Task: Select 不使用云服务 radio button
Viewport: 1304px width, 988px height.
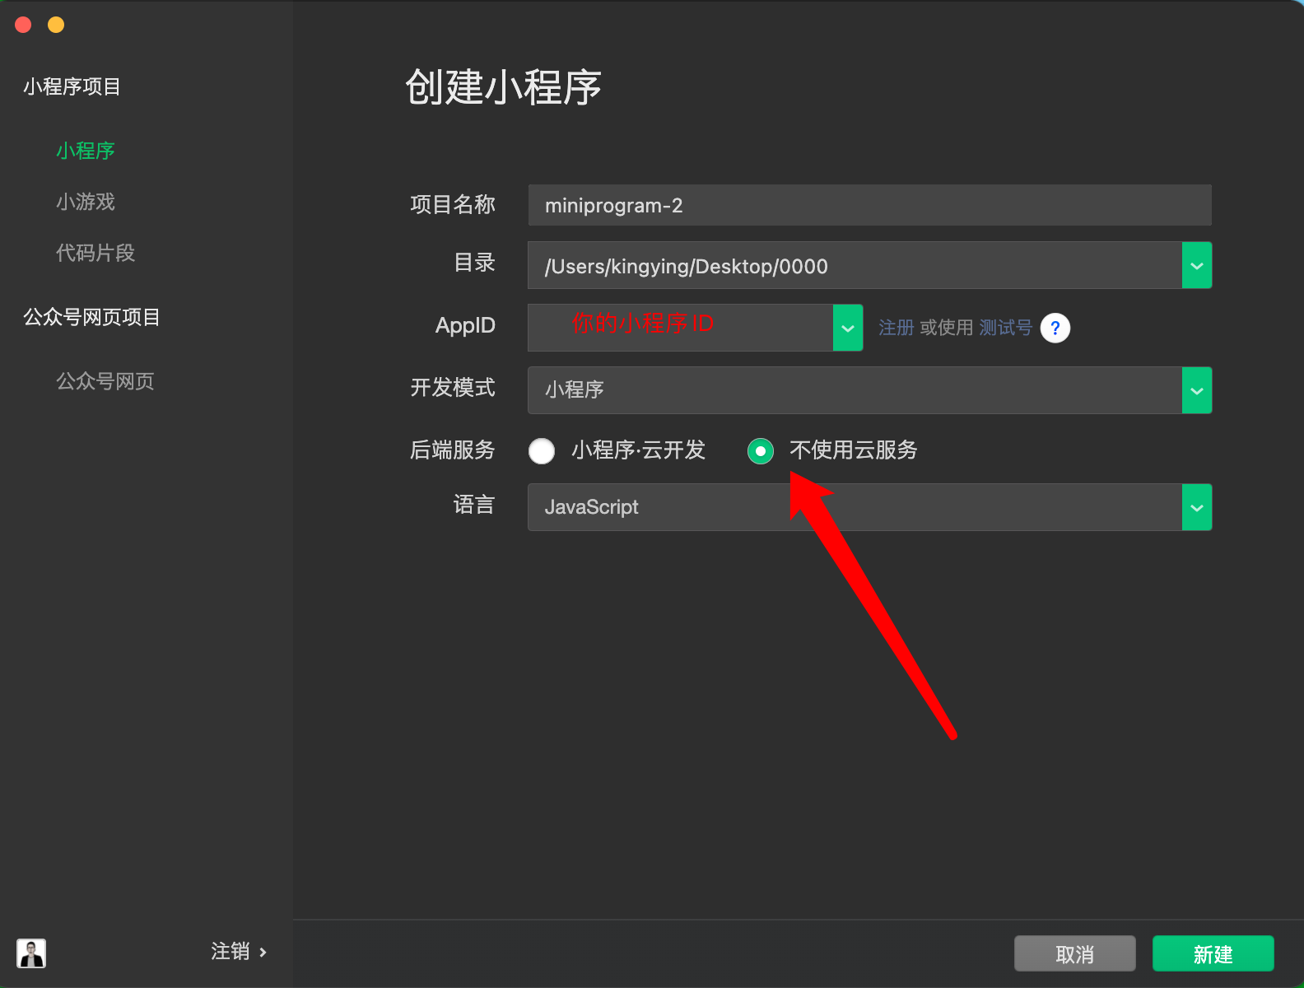Action: tap(761, 450)
